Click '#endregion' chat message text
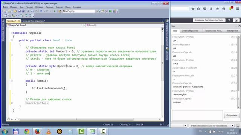 pyautogui.click(x=180, y=94)
